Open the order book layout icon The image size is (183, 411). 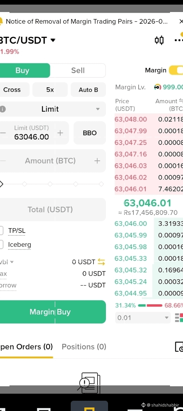[179, 318]
